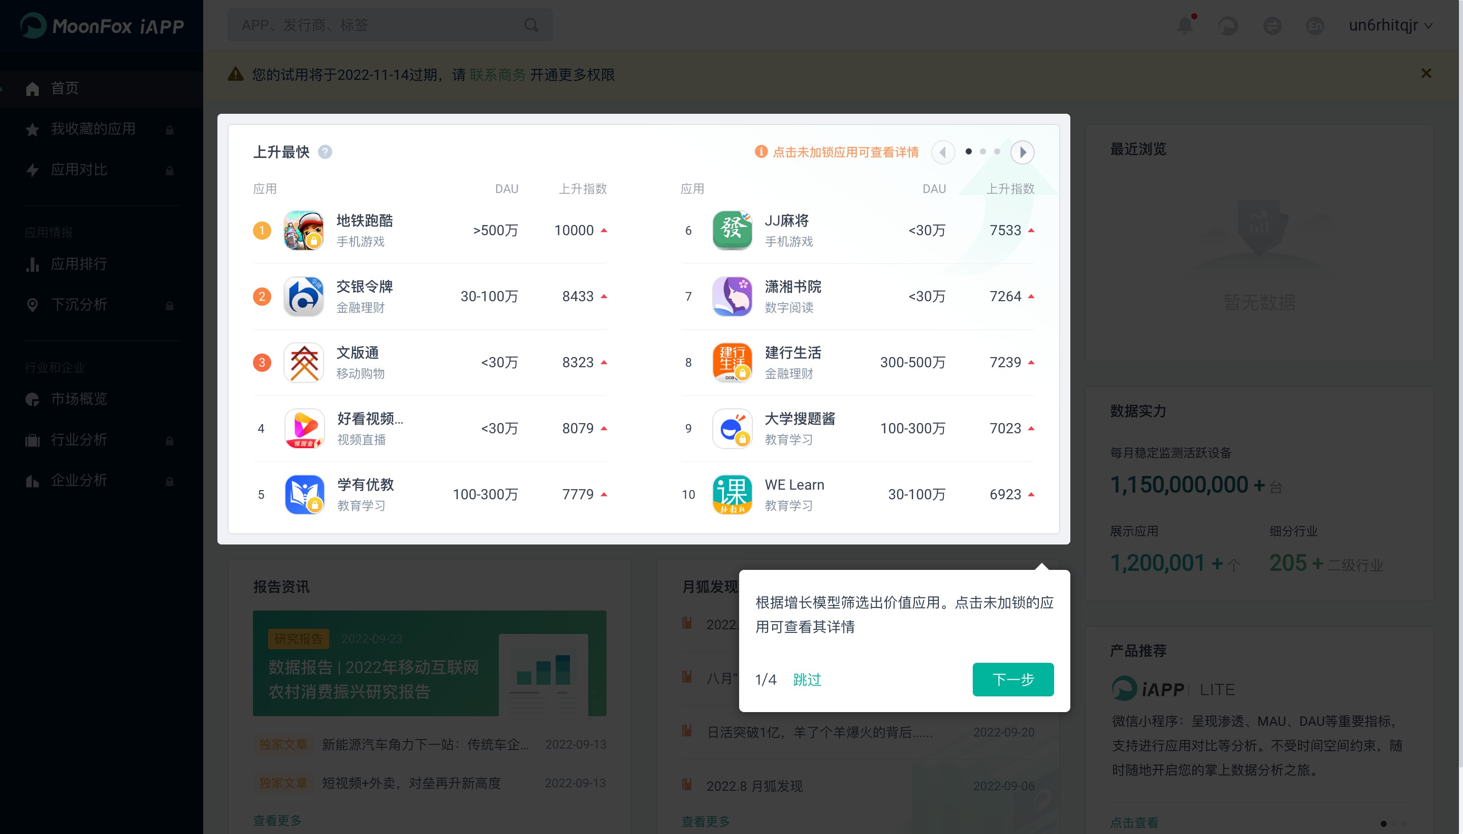Click the next page arrow in 上升最快
This screenshot has width=1463, height=834.
[x=1022, y=152]
